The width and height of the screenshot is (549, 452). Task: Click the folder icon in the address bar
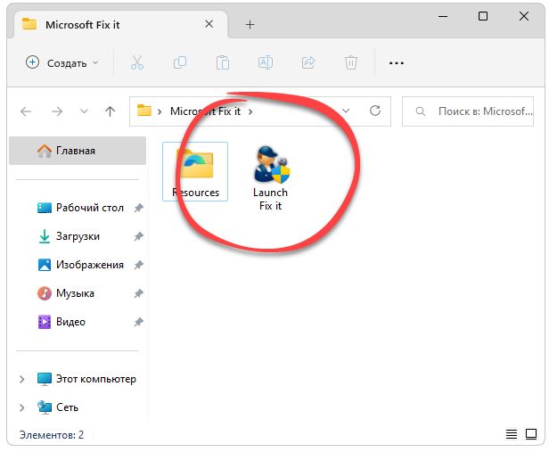pos(143,111)
